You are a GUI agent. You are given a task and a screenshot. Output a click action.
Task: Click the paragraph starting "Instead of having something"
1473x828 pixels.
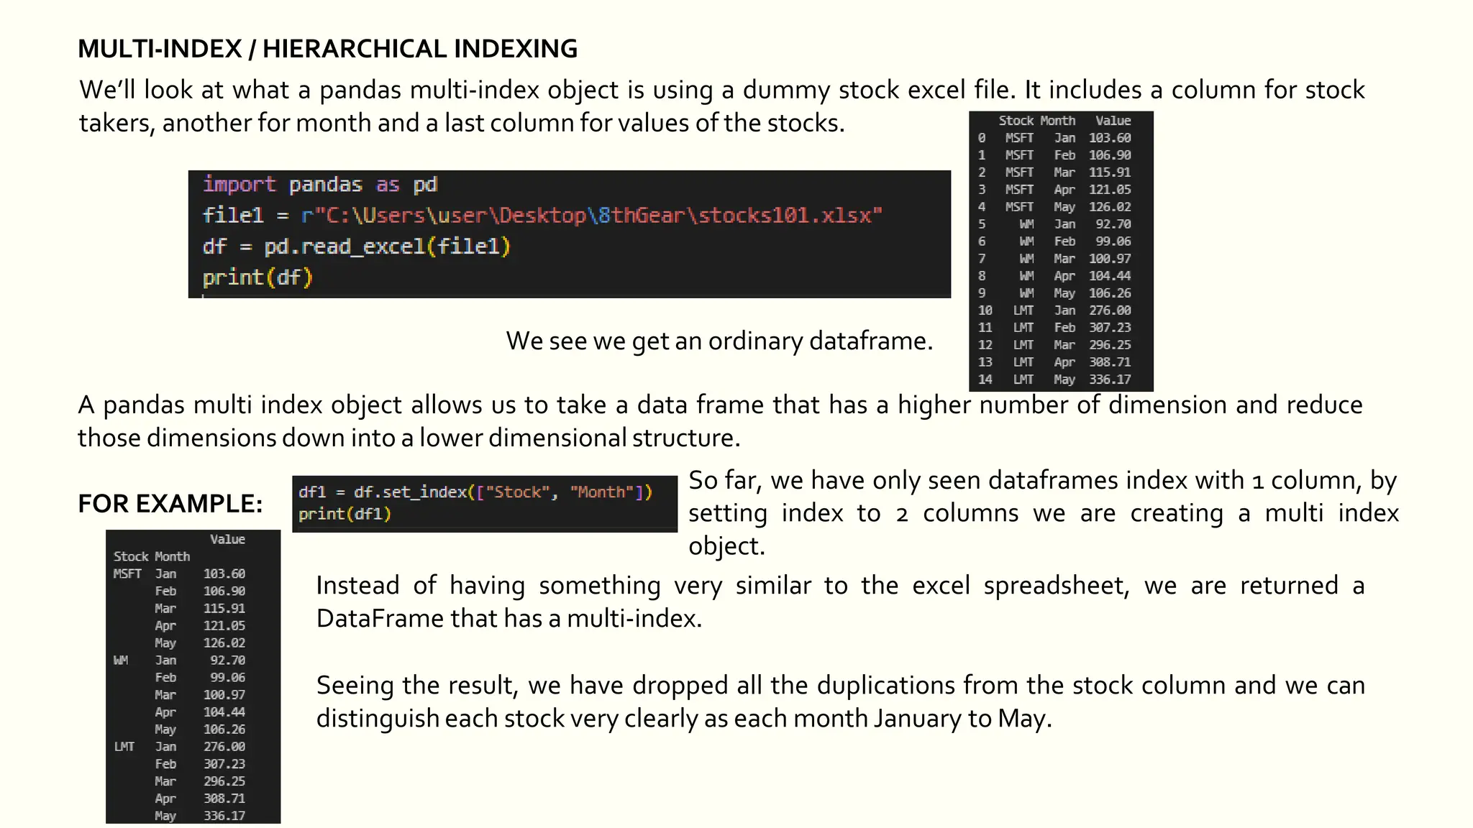[x=840, y=602]
